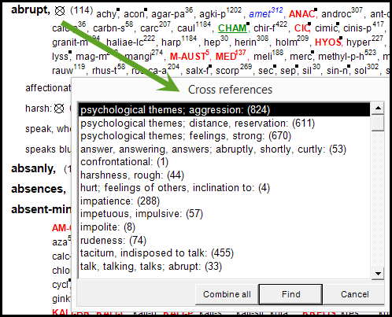Click scrollbar down arrow in Cross references list
The height and width of the screenshot is (317, 392).
pos(378,274)
